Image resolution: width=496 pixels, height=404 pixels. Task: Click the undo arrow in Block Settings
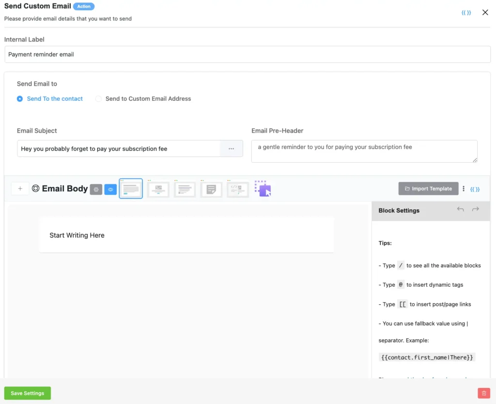[460, 209]
